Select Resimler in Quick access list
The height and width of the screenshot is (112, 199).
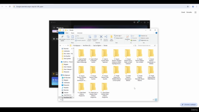[66, 49]
